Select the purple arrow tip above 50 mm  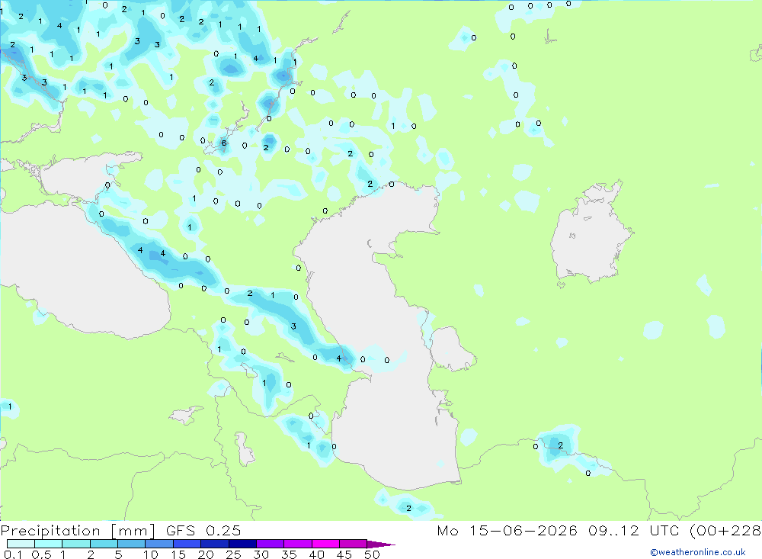point(380,545)
